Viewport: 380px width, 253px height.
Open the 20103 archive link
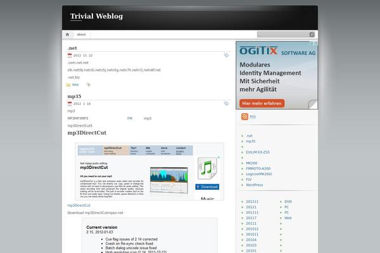point(251,245)
